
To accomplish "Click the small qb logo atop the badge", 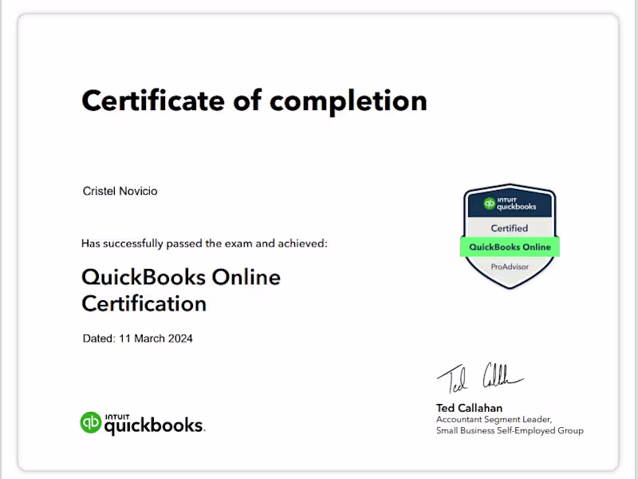I will [x=490, y=203].
